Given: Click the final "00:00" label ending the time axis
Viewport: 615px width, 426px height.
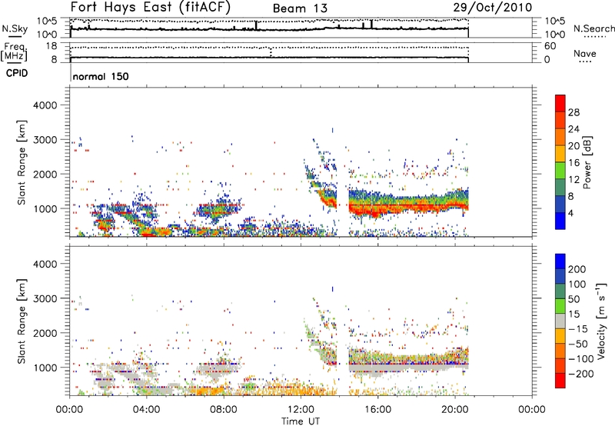Looking at the screenshot, I should 532,410.
